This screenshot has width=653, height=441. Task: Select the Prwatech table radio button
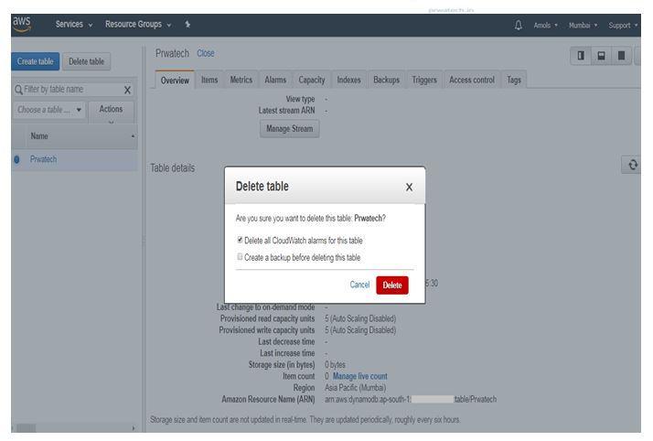[17, 159]
